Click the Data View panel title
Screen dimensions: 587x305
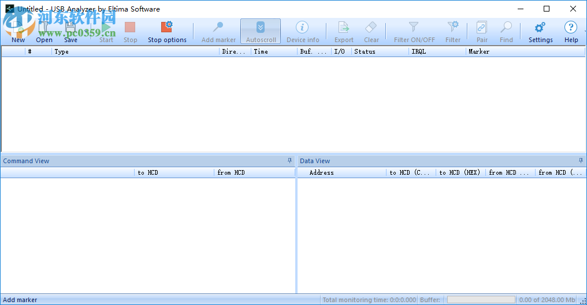coord(315,161)
